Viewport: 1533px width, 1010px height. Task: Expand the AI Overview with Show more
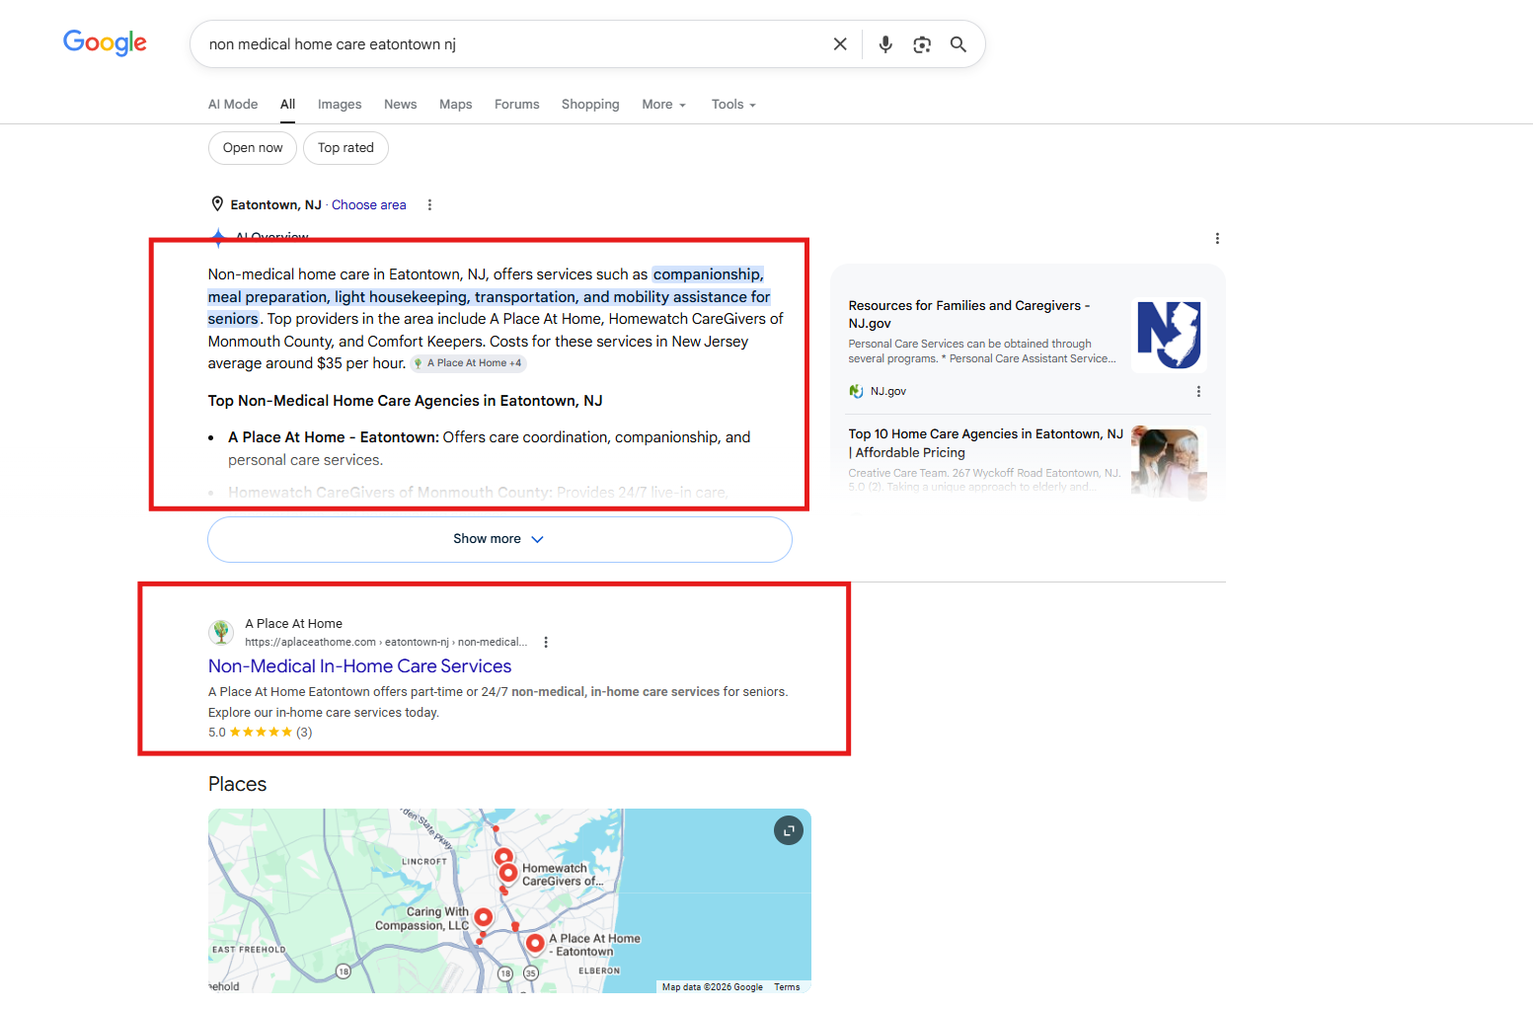[x=499, y=539]
